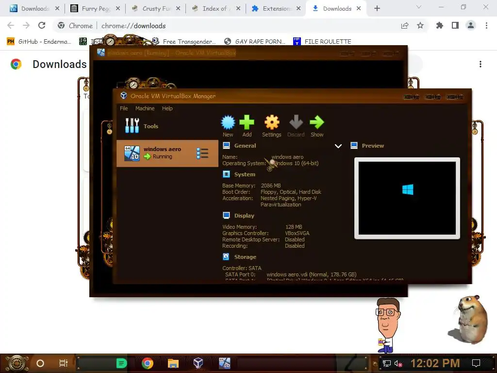
Task: Click the green notes app taskbar icon
Action: tap(121, 363)
